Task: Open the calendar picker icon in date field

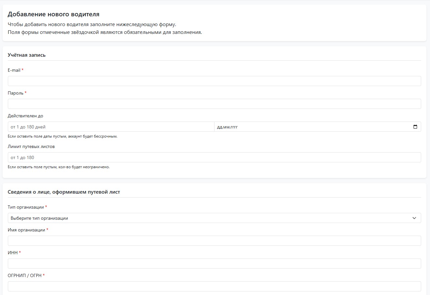Action: click(x=415, y=127)
